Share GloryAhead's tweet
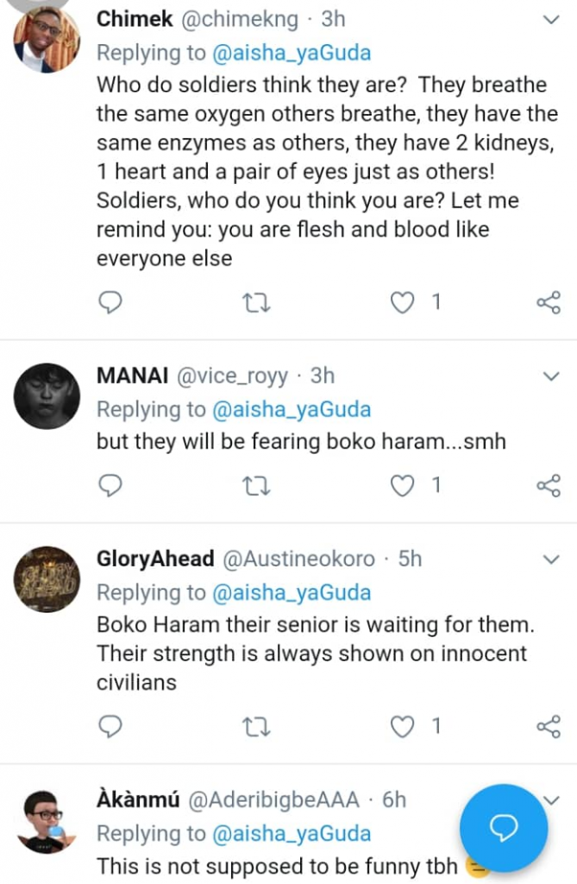 click(x=549, y=727)
